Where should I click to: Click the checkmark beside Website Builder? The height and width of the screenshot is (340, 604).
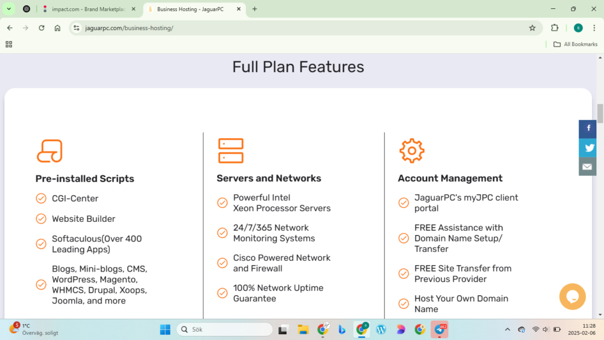pyautogui.click(x=41, y=218)
